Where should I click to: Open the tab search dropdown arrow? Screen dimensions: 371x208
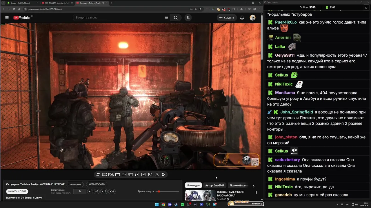3,3
